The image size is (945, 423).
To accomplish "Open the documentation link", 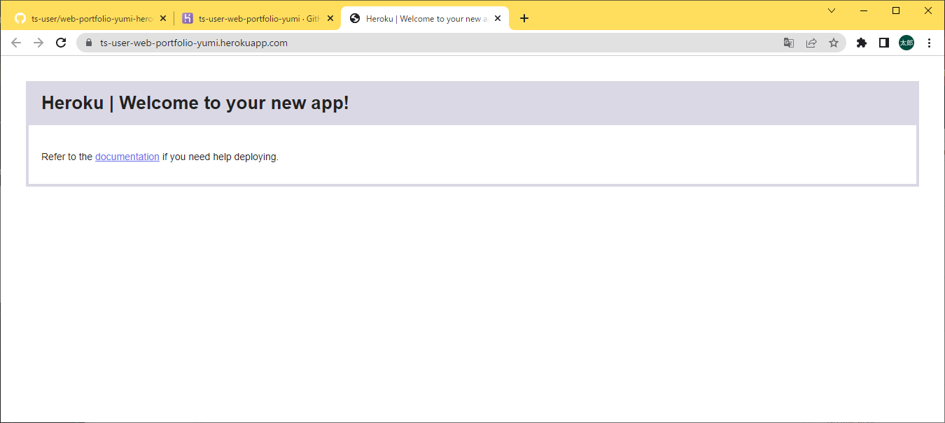I will click(x=127, y=157).
